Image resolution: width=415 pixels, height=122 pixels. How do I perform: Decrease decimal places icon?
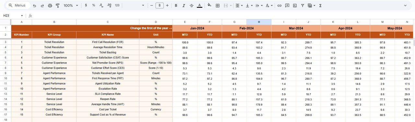(101, 5)
